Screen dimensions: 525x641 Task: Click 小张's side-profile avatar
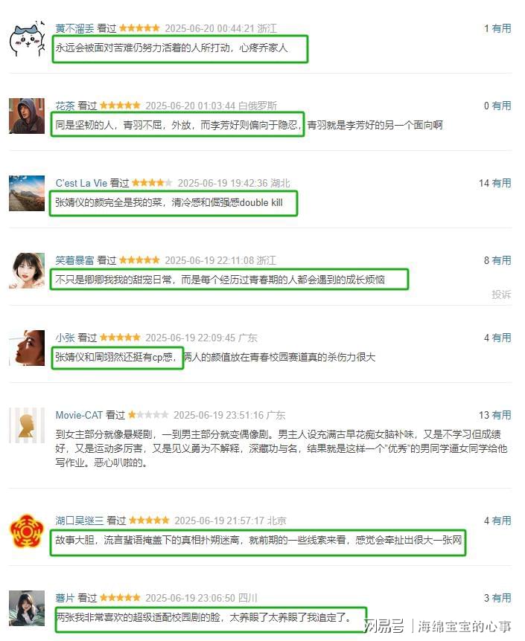pos(27,347)
